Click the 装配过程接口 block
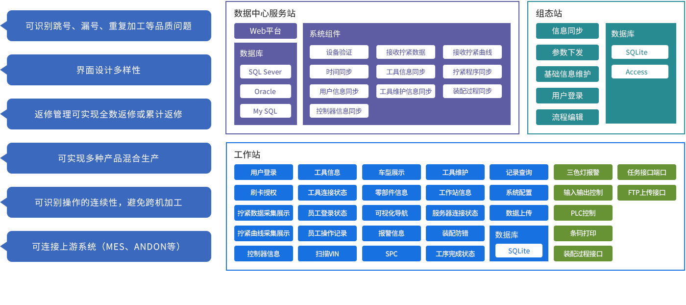Viewport: 686px width, 305px height. pos(583,254)
